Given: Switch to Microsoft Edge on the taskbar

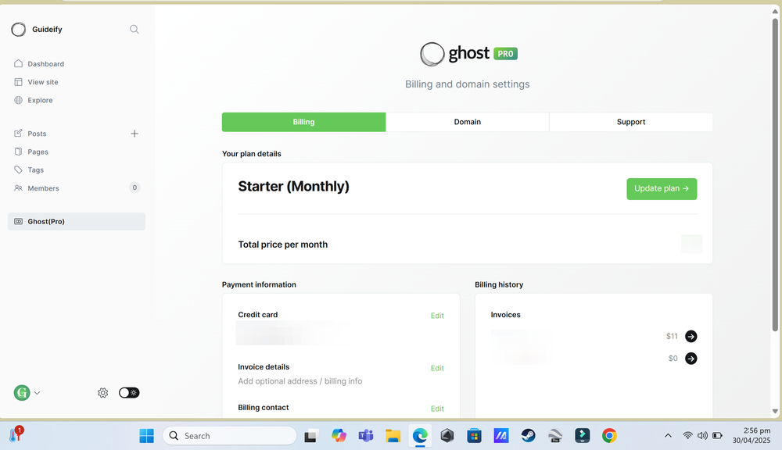Looking at the screenshot, I should tap(420, 436).
